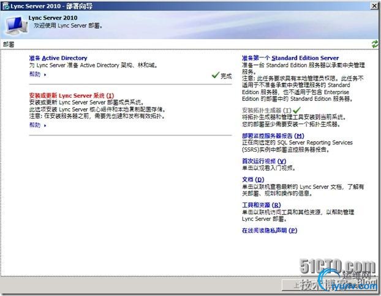This screenshot has width=381, height=296.
Task: Close the deployment wizard window
Action: (374, 6)
